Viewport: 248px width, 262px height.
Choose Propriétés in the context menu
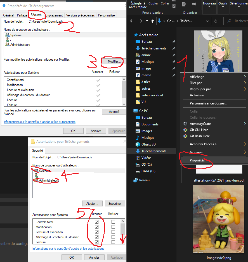[197, 160]
